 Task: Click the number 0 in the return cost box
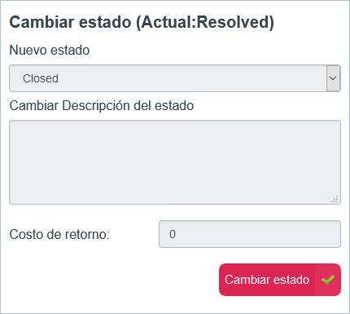[x=173, y=234]
